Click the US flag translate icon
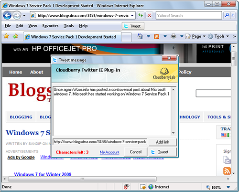This screenshot has width=239, height=192. [x=223, y=135]
